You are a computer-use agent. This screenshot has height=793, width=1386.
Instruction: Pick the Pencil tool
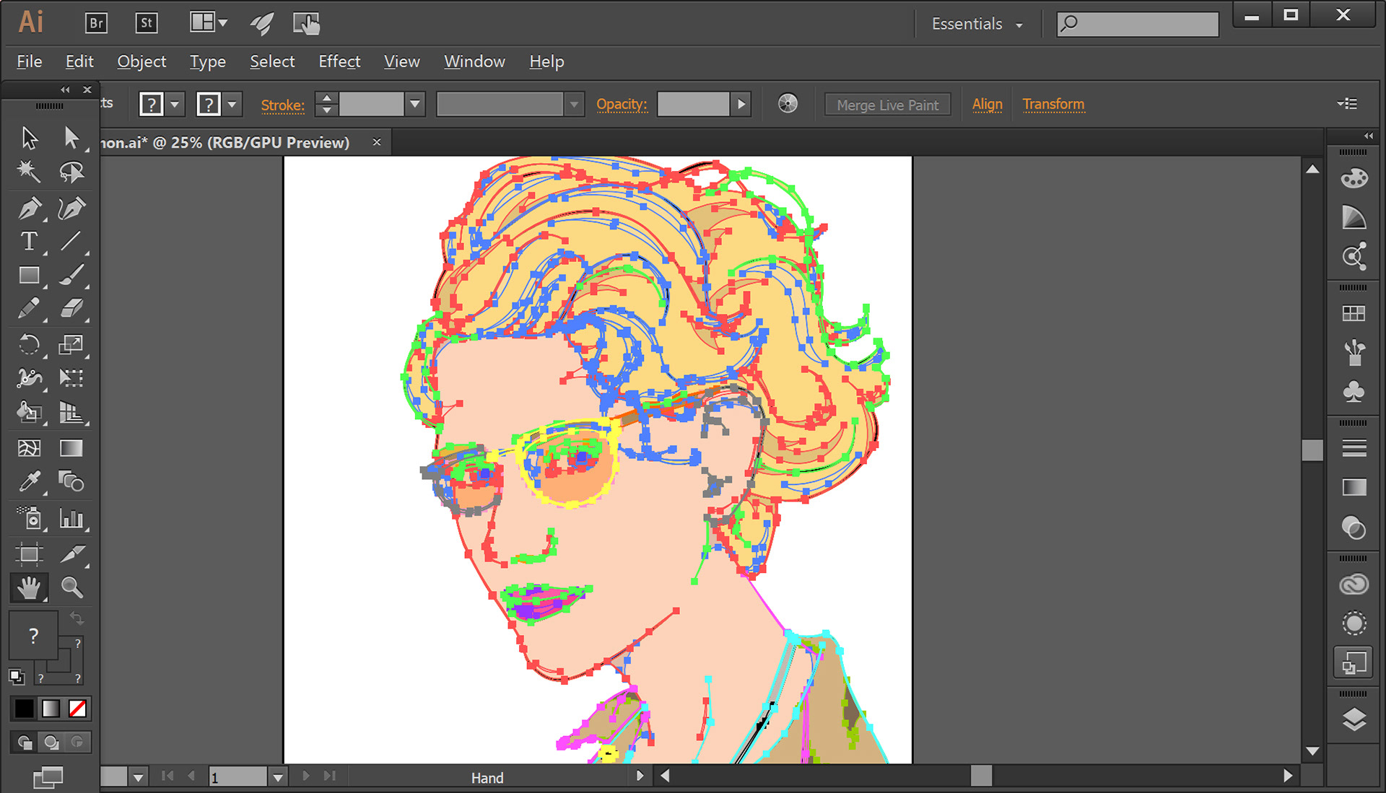coord(30,309)
